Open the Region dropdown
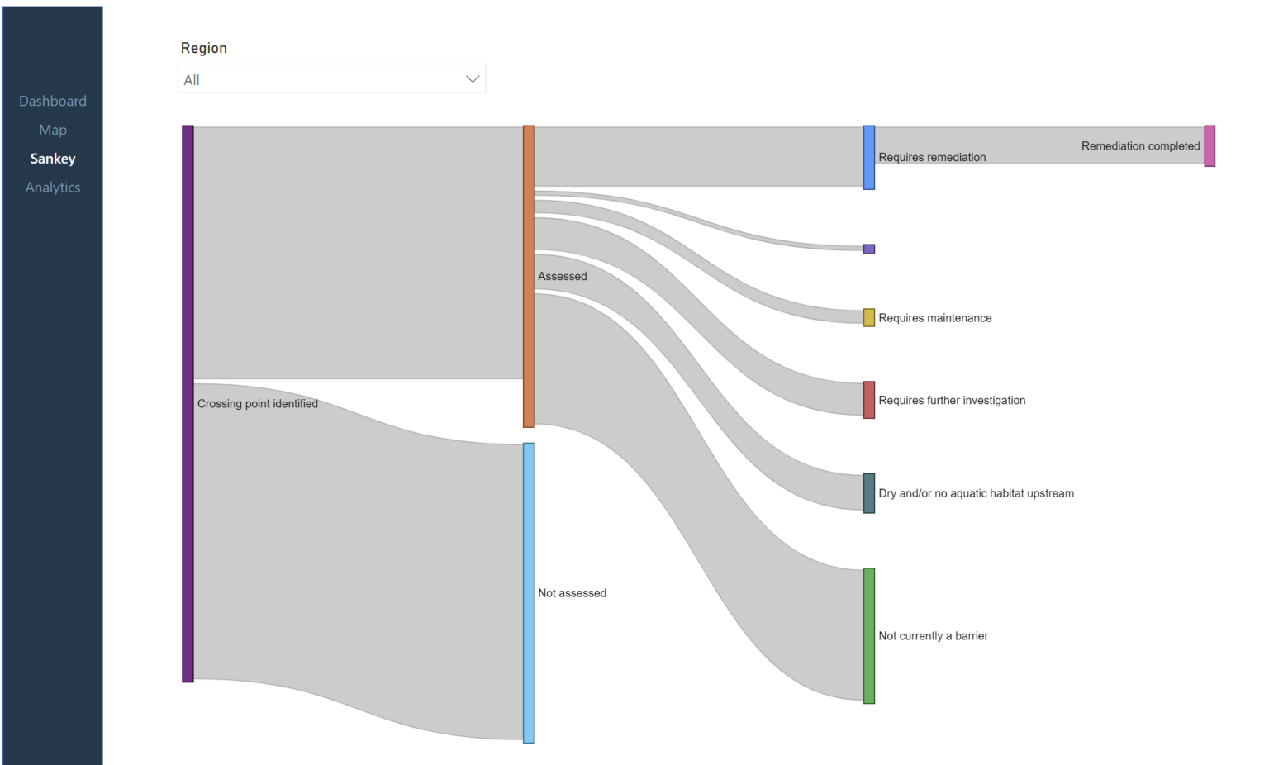Image resolution: width=1269 pixels, height=765 pixels. click(x=331, y=79)
